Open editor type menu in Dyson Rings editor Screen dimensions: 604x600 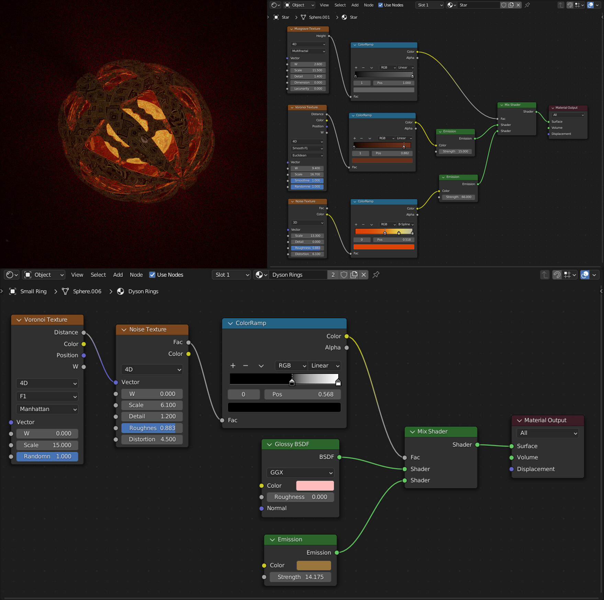(x=12, y=275)
